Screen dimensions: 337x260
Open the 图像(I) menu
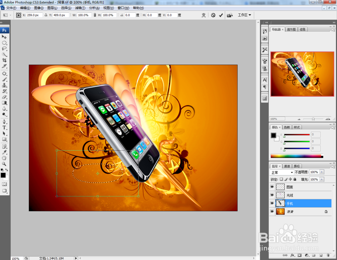tap(39, 8)
